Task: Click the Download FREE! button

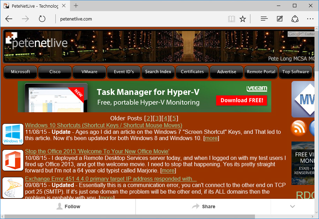Action: [242, 100]
